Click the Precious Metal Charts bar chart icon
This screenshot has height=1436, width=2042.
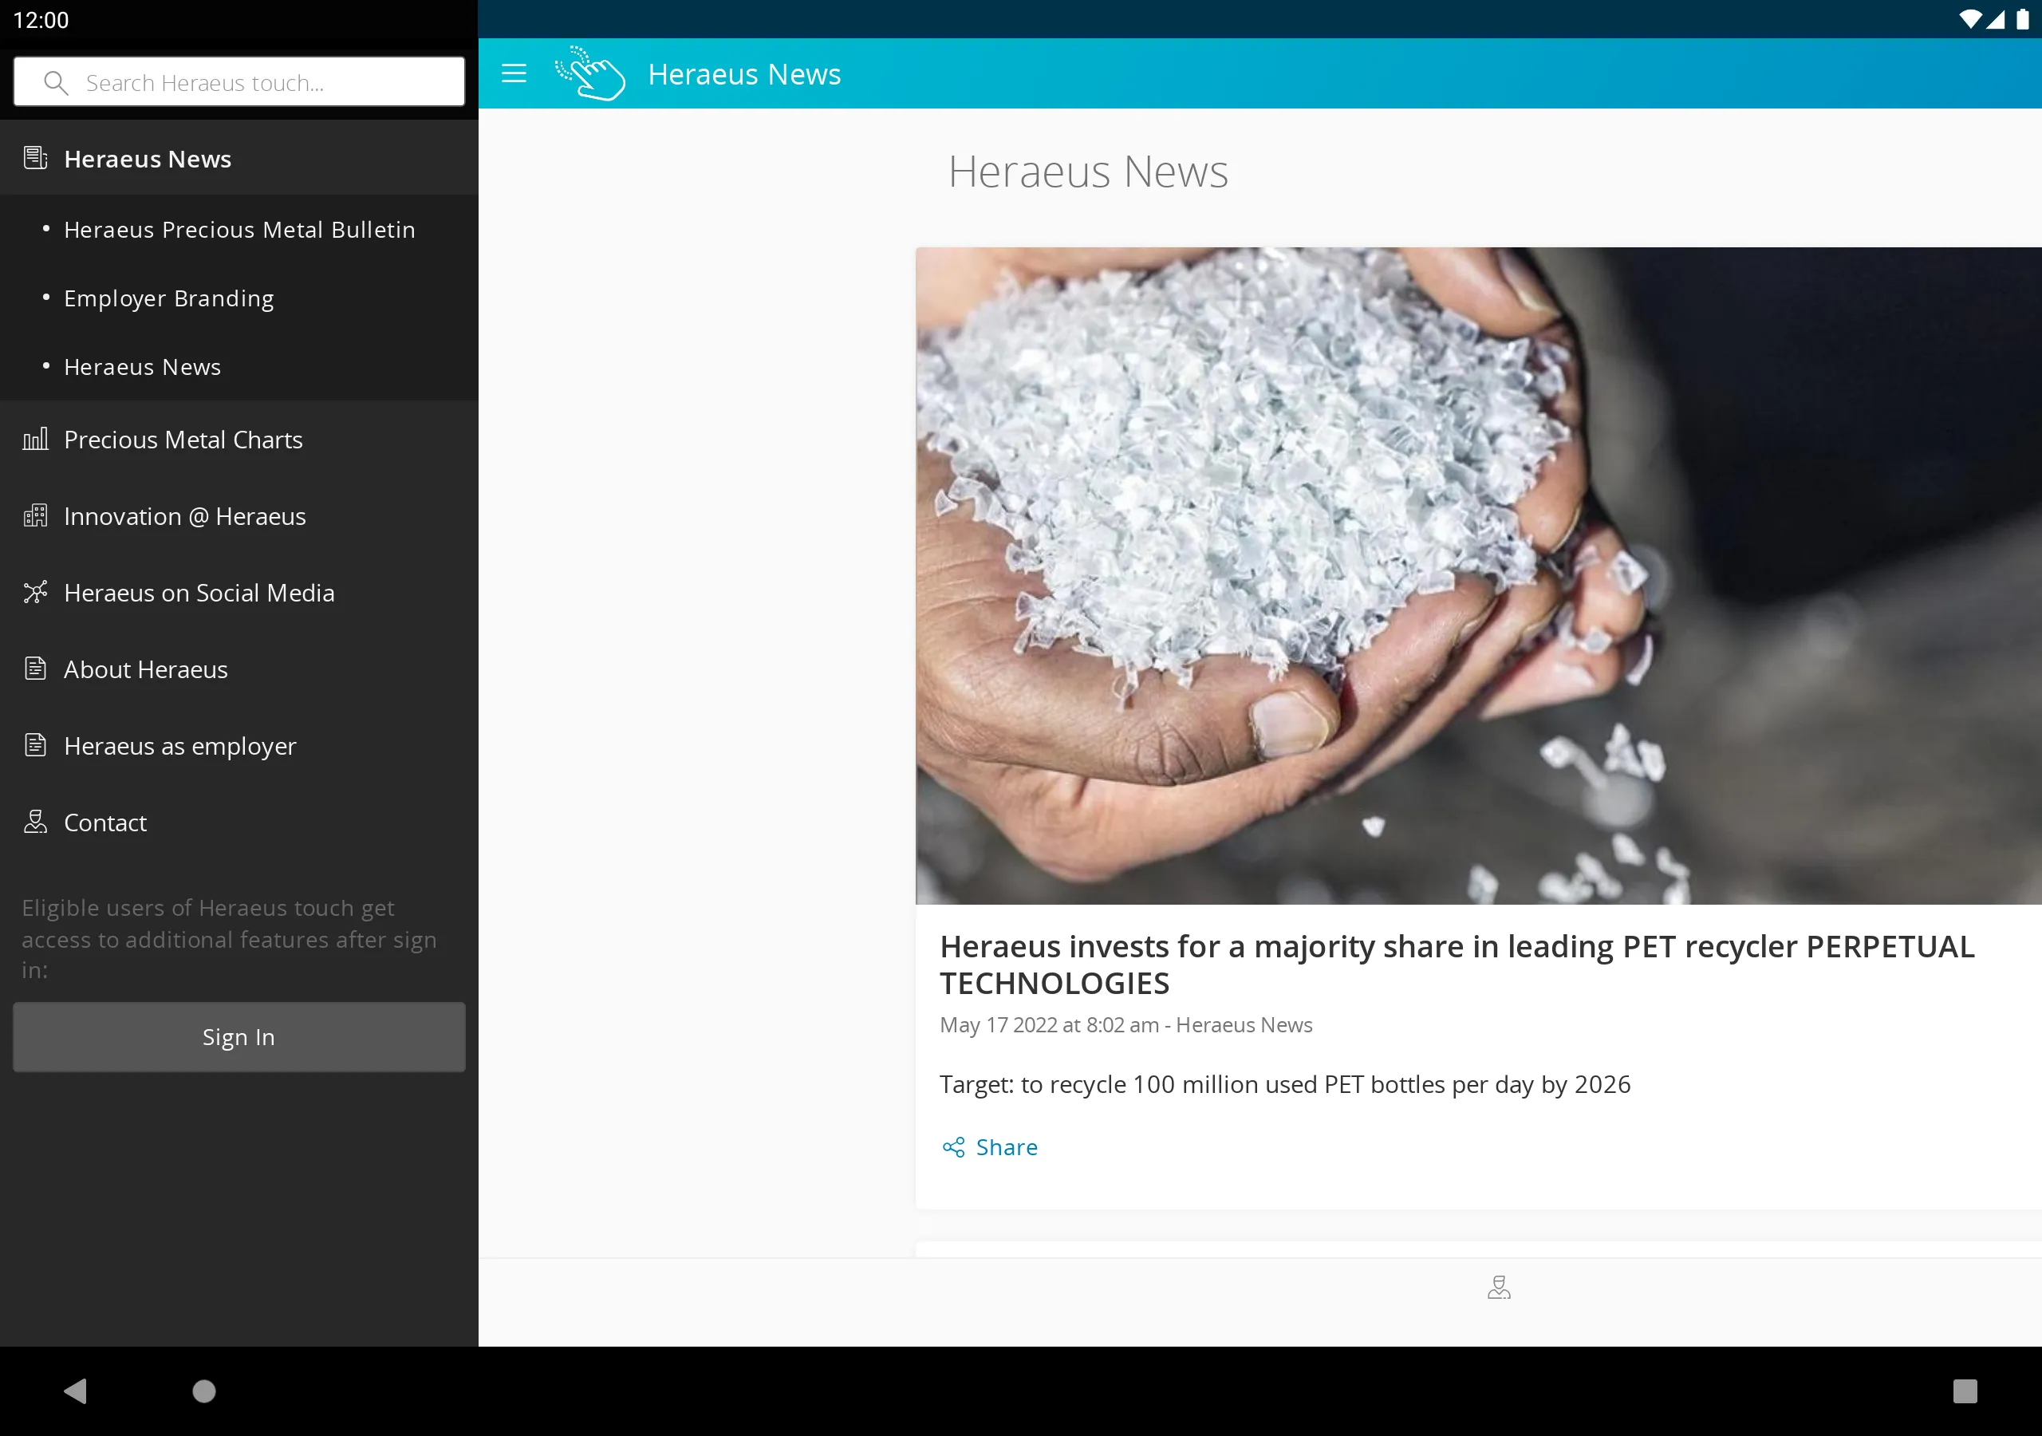[x=33, y=440]
